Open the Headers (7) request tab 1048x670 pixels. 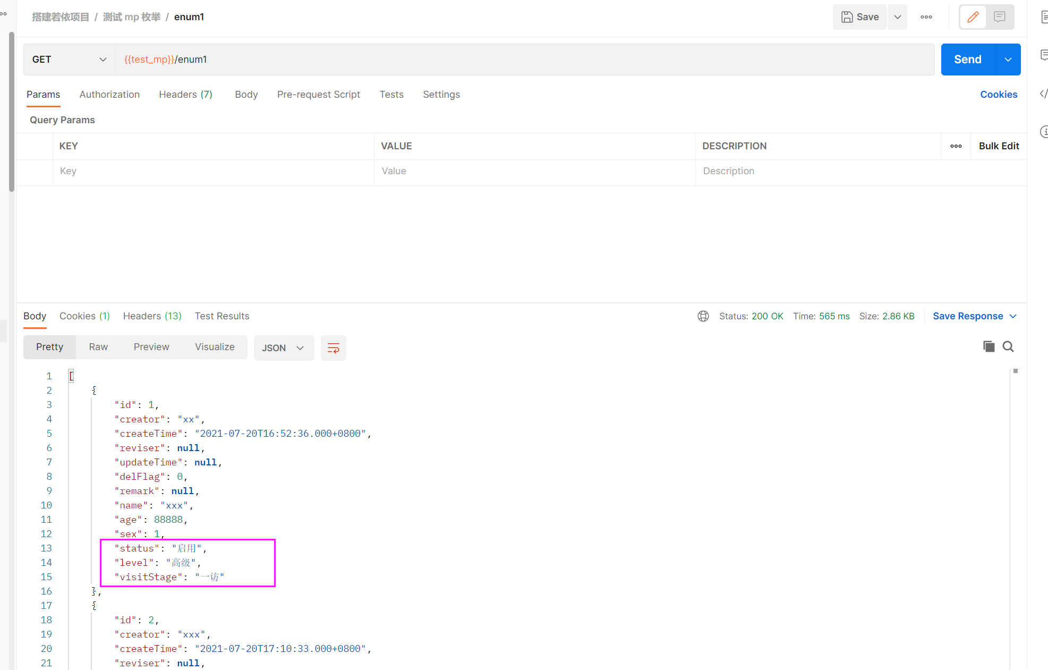(186, 95)
